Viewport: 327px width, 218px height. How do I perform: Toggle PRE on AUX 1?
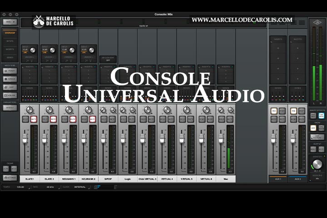(x=274, y=111)
